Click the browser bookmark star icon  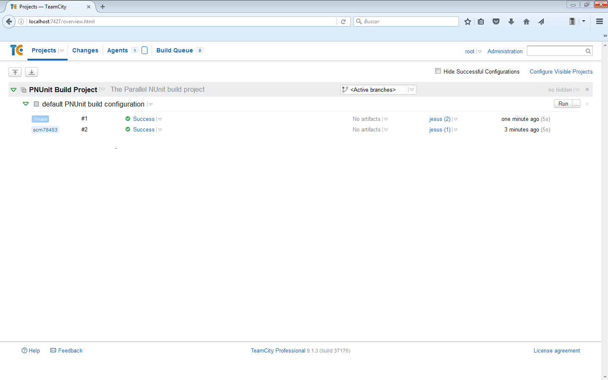[467, 22]
